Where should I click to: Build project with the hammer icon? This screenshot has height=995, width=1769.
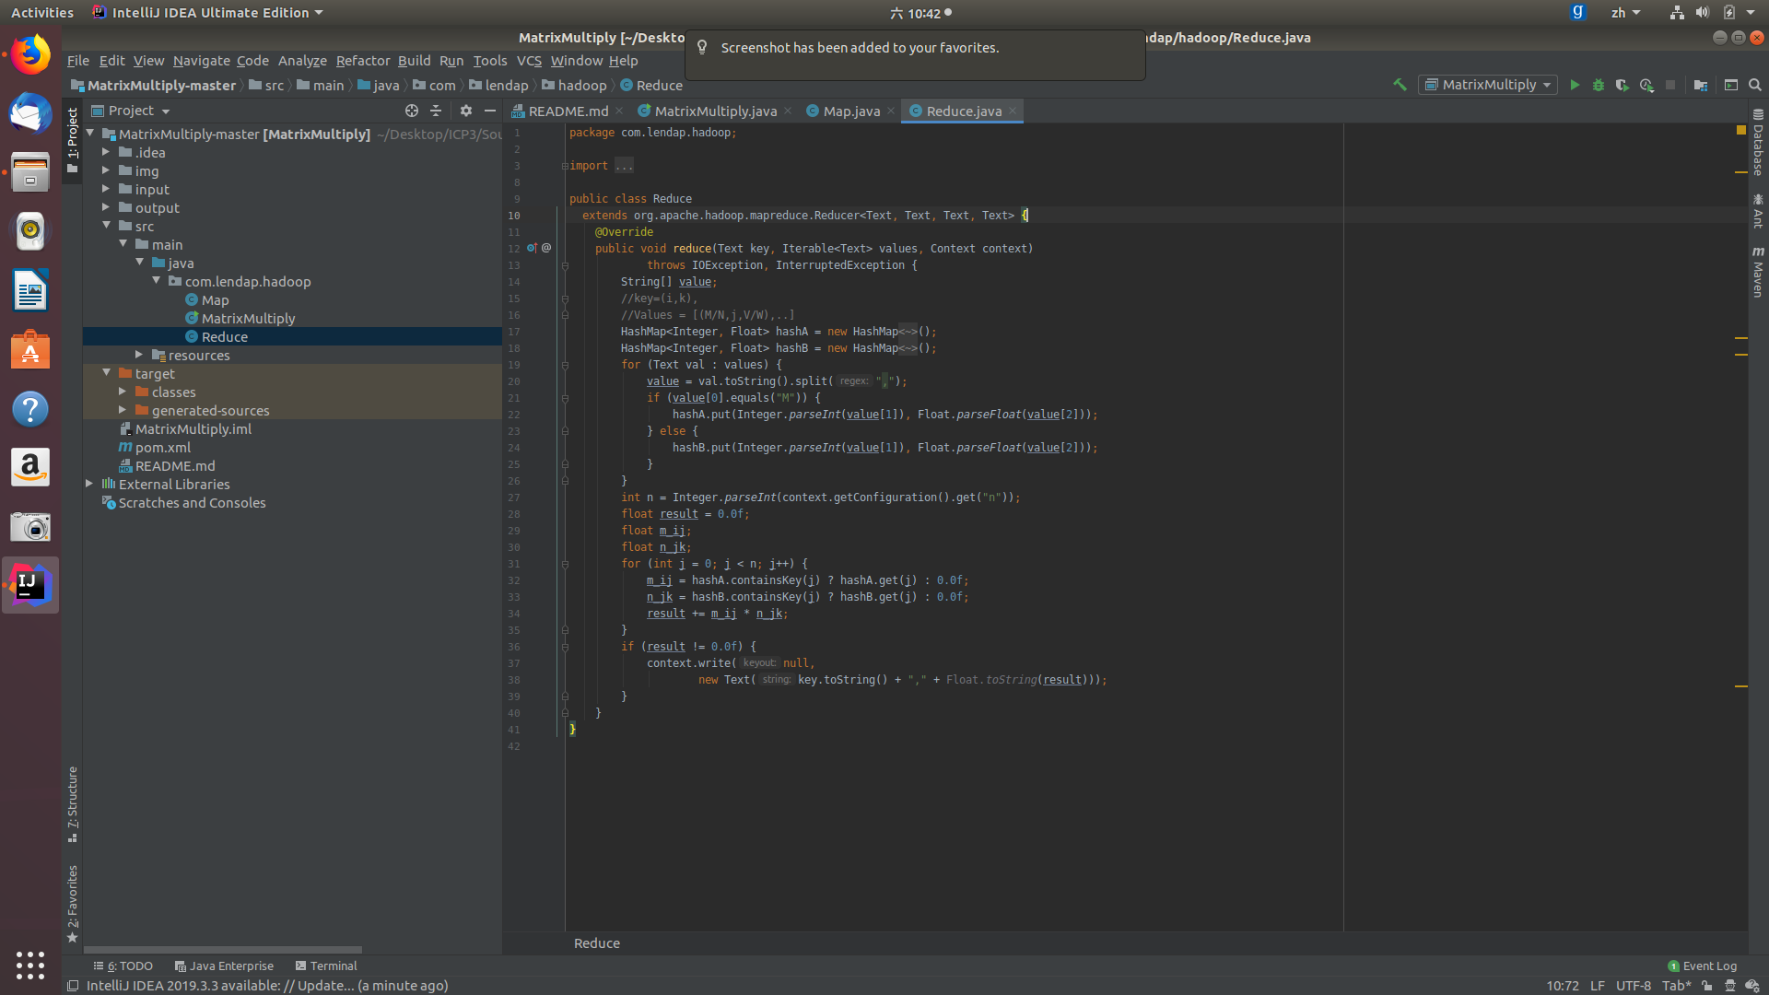(1400, 85)
